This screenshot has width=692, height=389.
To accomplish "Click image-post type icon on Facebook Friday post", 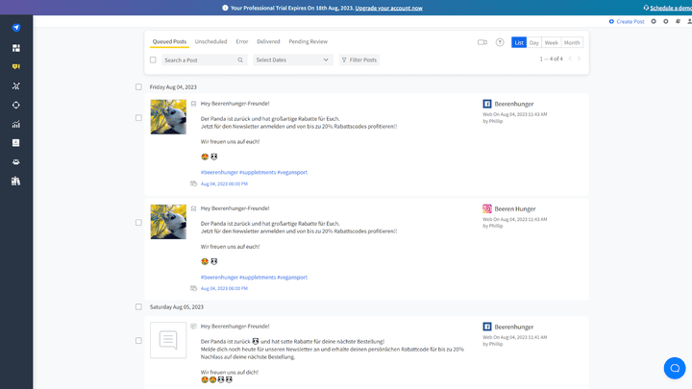I will (x=194, y=104).
